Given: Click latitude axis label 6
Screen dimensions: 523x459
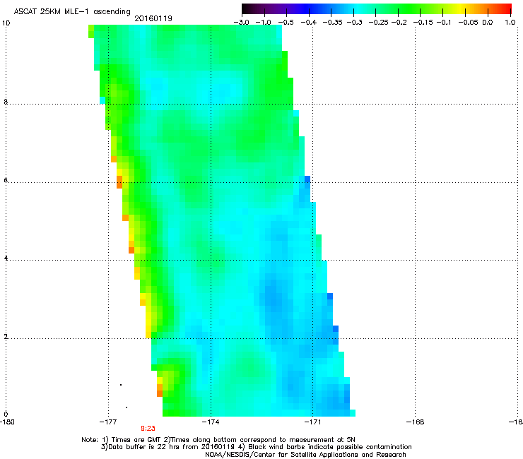Looking at the screenshot, I should 6,180.
